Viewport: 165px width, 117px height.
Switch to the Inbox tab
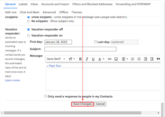click(x=34, y=4)
